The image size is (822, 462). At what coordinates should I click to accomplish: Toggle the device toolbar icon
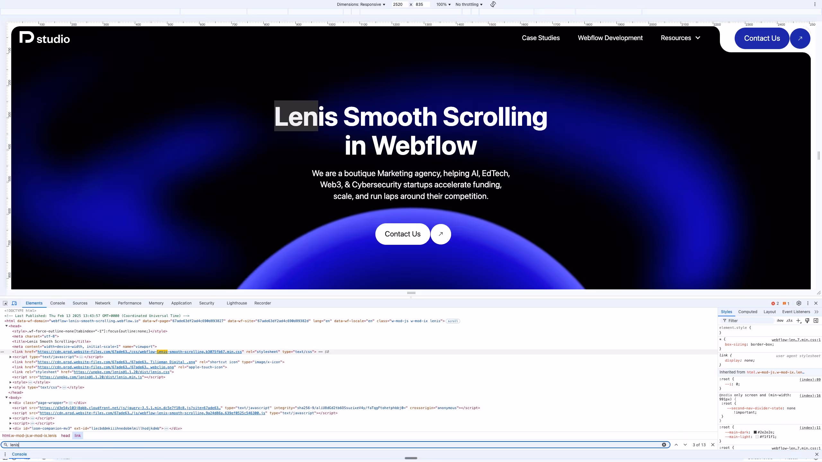[x=14, y=303]
